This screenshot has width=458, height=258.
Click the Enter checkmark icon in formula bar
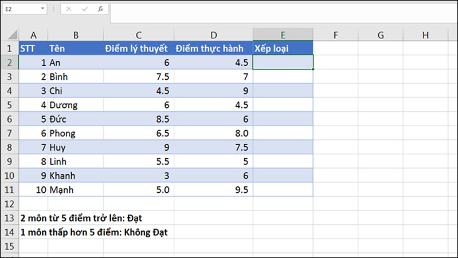(x=85, y=9)
